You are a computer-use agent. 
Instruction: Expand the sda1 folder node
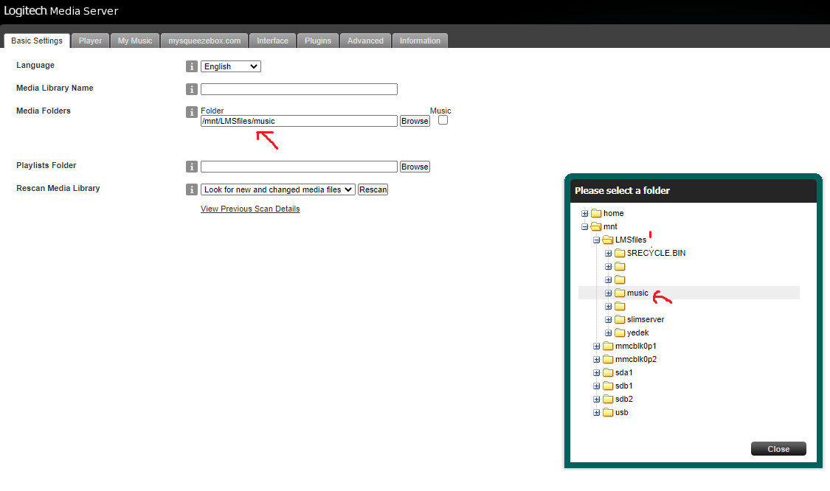tap(597, 372)
